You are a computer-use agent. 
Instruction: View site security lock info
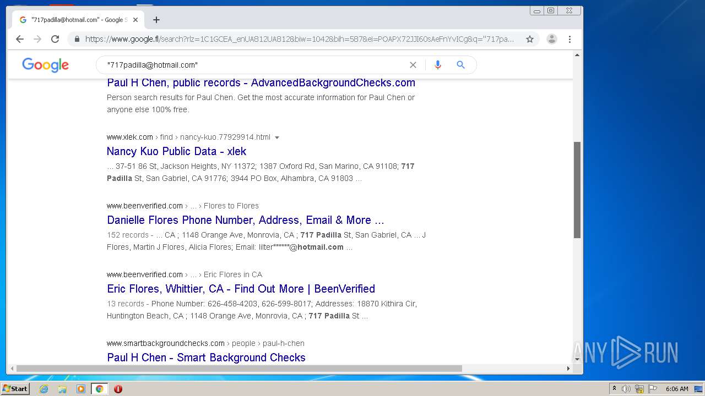click(77, 39)
